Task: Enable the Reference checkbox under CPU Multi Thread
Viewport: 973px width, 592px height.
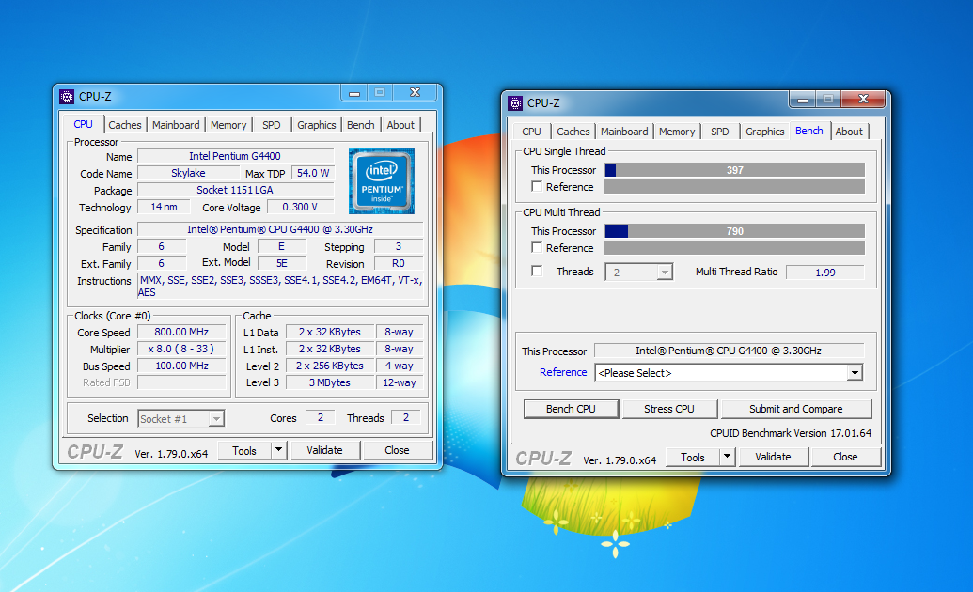Action: pos(538,247)
